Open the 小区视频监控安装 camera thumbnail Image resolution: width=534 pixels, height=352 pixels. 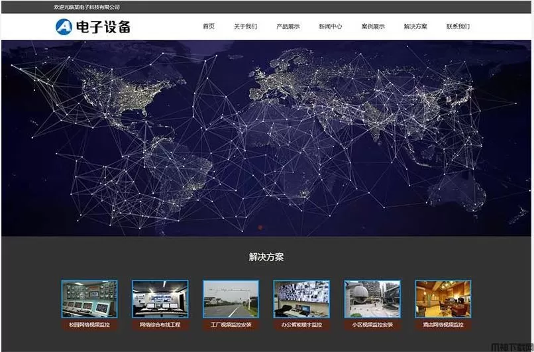click(372, 300)
